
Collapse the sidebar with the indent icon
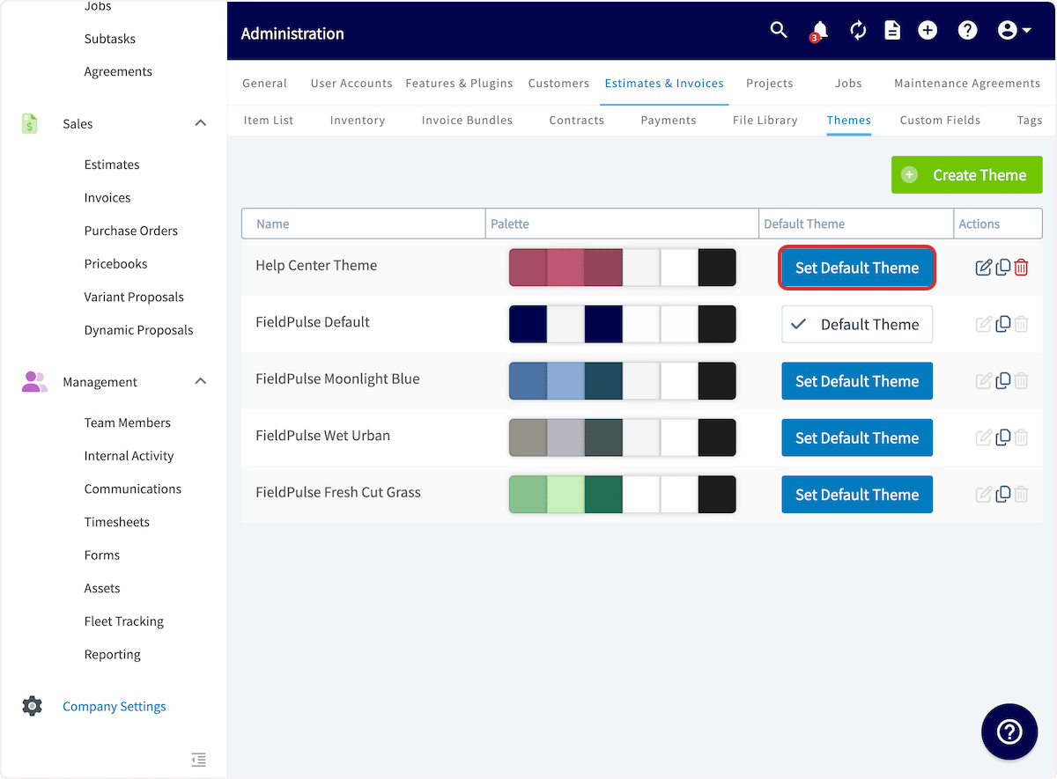pyautogui.click(x=198, y=760)
